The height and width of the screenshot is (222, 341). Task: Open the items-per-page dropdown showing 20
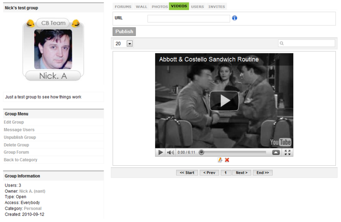[x=123, y=43]
